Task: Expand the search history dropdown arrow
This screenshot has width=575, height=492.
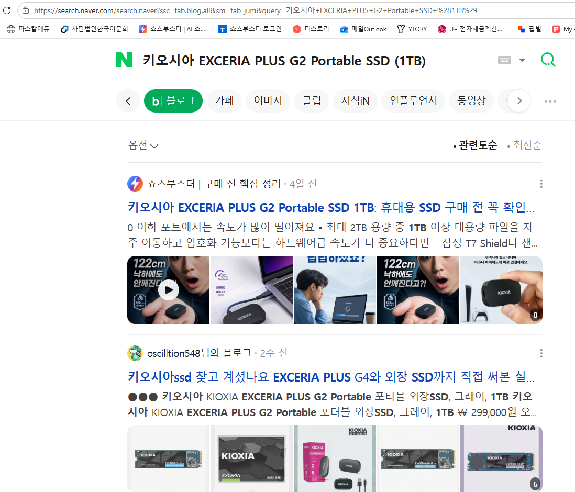Action: (522, 60)
